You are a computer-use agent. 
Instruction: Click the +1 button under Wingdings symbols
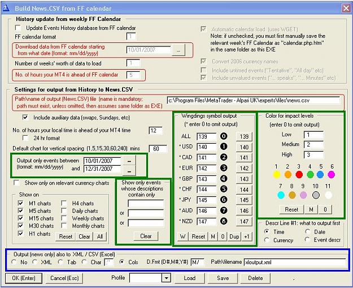pos(247,237)
